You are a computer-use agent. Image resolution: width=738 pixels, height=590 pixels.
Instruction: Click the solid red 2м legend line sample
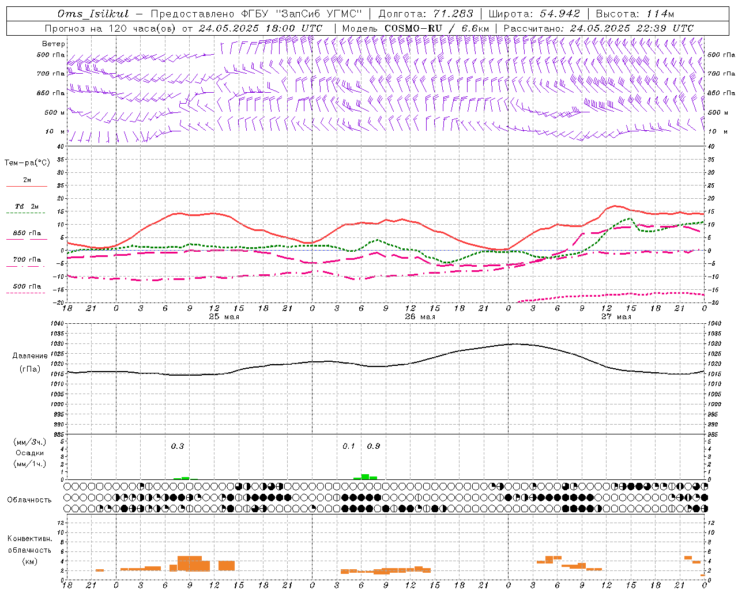coord(27,187)
